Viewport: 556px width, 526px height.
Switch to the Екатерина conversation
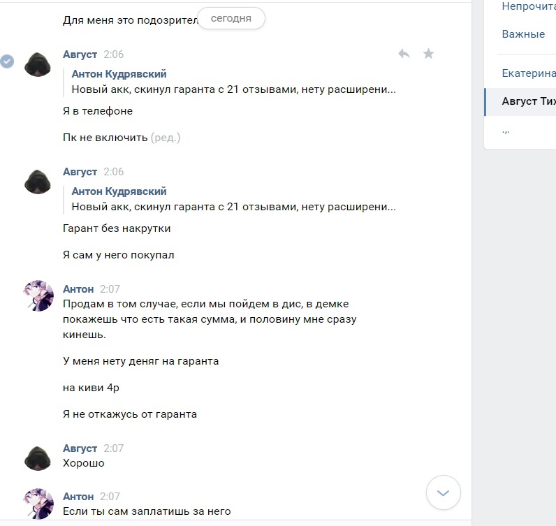click(529, 73)
